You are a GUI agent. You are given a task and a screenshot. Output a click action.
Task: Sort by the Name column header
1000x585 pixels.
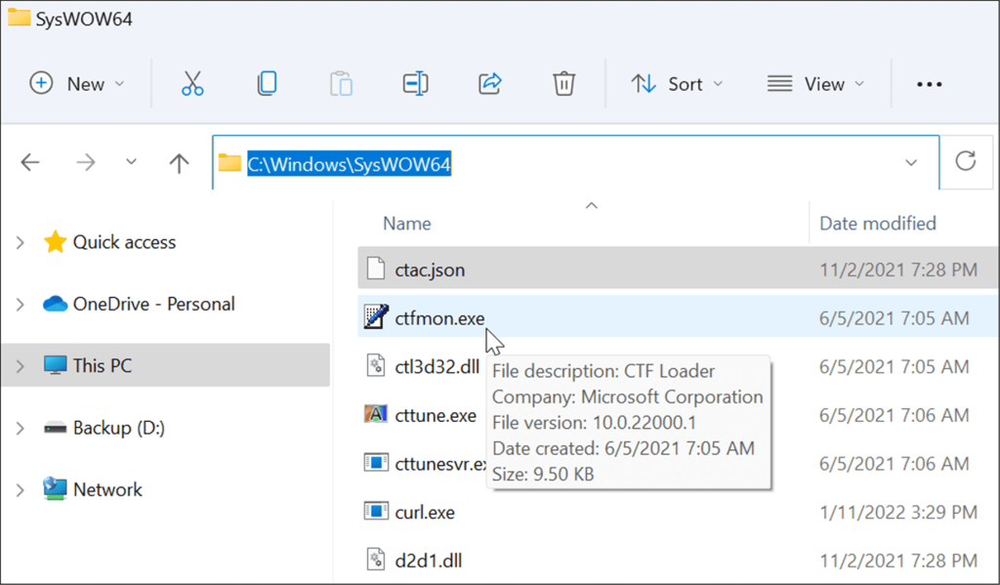pyautogui.click(x=407, y=224)
